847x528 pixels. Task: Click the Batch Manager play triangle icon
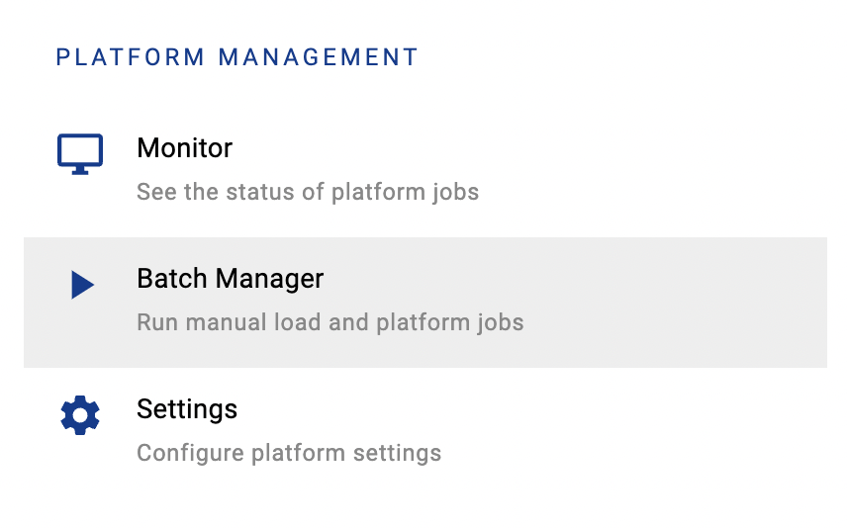coord(82,286)
